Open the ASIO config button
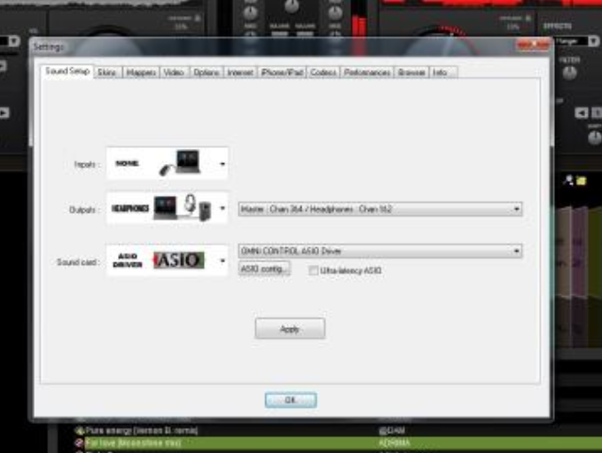 264,269
